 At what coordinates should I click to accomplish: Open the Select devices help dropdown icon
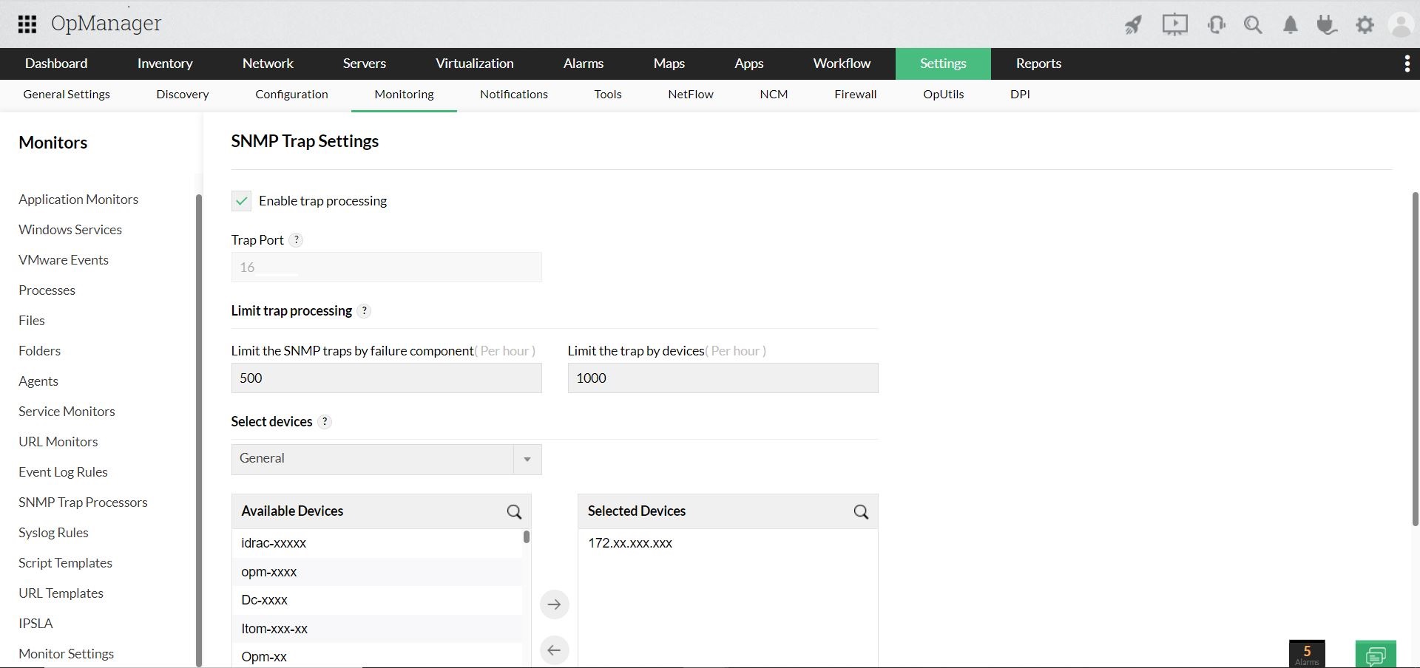click(325, 422)
